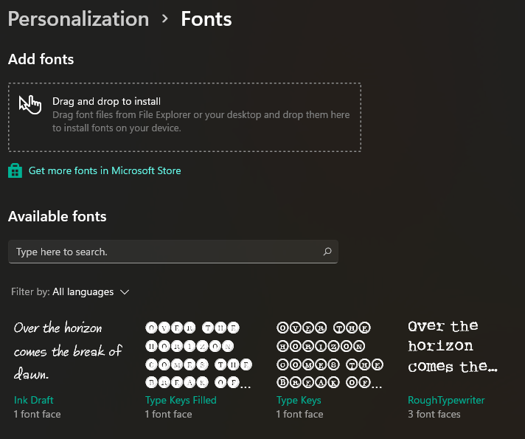Click the drag and drop hand icon

[30, 104]
